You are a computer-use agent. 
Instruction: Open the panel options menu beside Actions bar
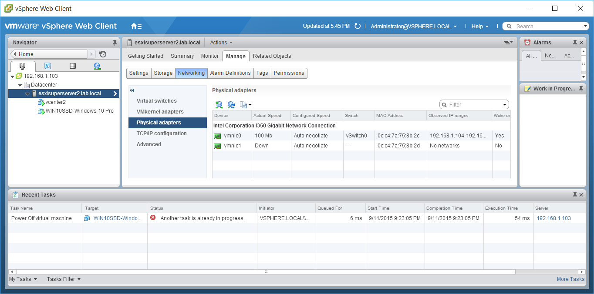[508, 43]
